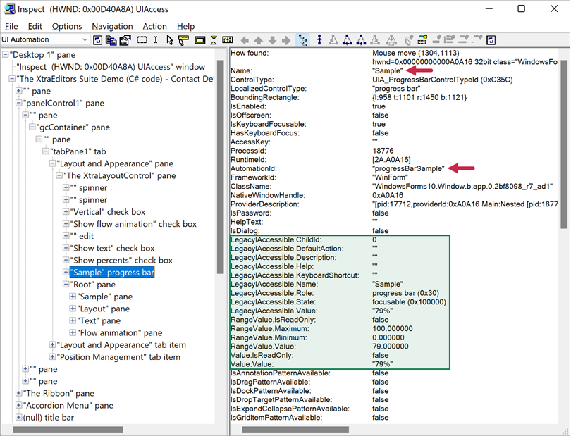
Task: Toggle the hourglass wait-indicator mode icon
Action: tap(214, 39)
